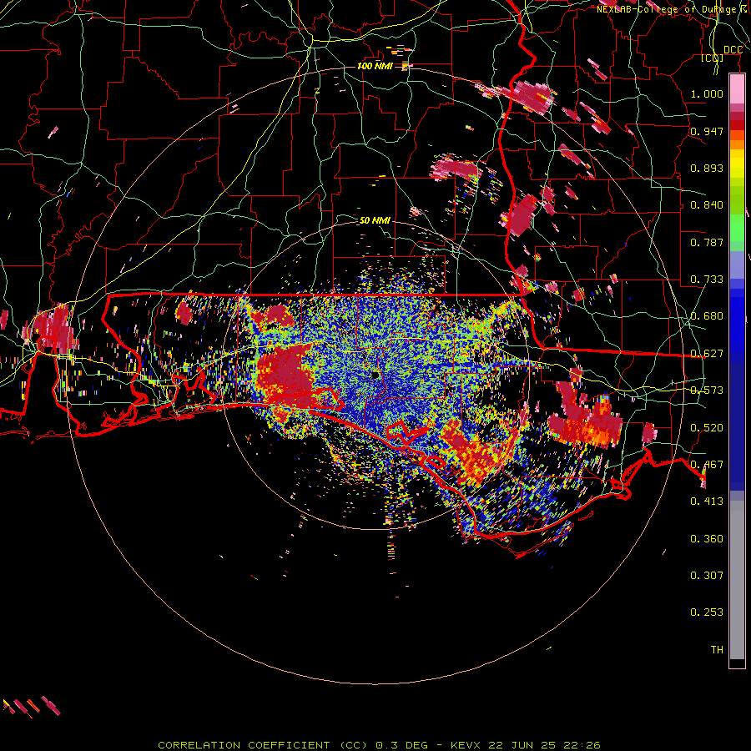Click the 100 NMI range ring label
The height and width of the screenshot is (751, 751).
(375, 66)
